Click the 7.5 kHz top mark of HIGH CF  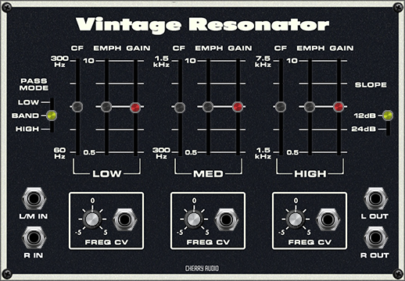tap(263, 62)
